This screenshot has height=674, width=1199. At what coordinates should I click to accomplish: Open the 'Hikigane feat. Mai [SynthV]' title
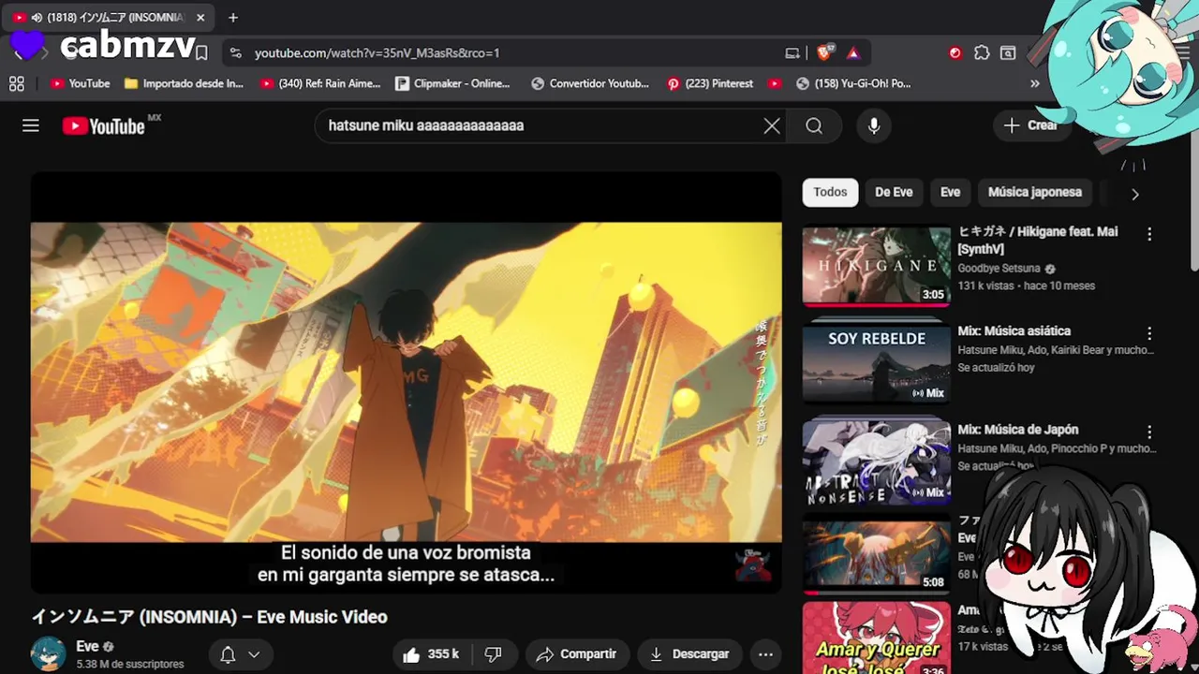[x=1038, y=241]
